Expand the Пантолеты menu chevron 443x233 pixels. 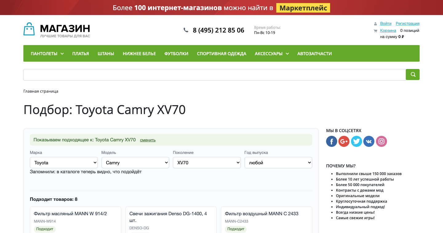[62, 54]
